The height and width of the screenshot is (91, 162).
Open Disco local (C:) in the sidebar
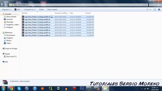11,57
